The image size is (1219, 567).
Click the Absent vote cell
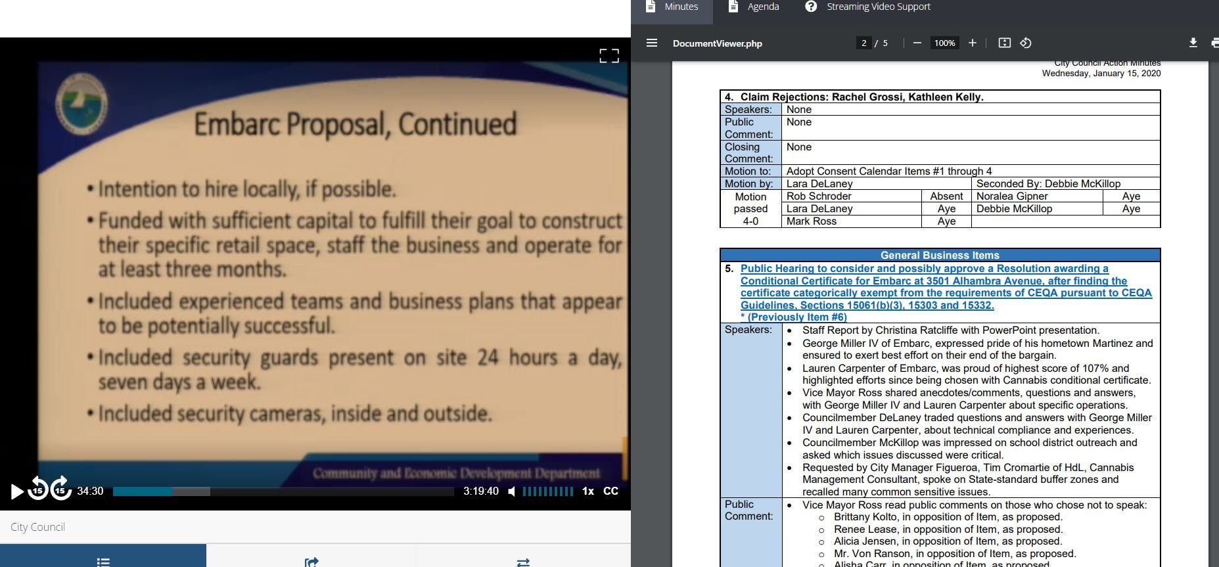point(946,196)
